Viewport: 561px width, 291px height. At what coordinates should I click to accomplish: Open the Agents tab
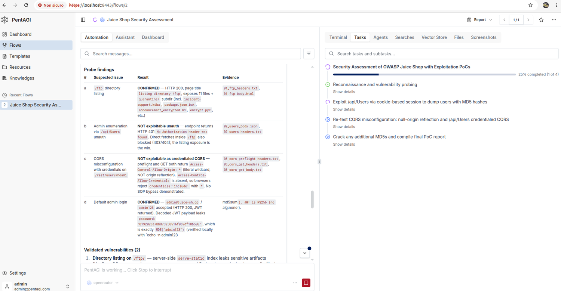[381, 37]
